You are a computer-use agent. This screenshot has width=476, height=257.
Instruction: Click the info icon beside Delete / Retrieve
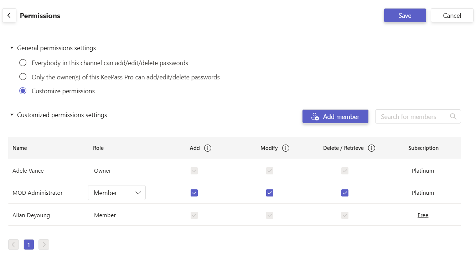(371, 148)
